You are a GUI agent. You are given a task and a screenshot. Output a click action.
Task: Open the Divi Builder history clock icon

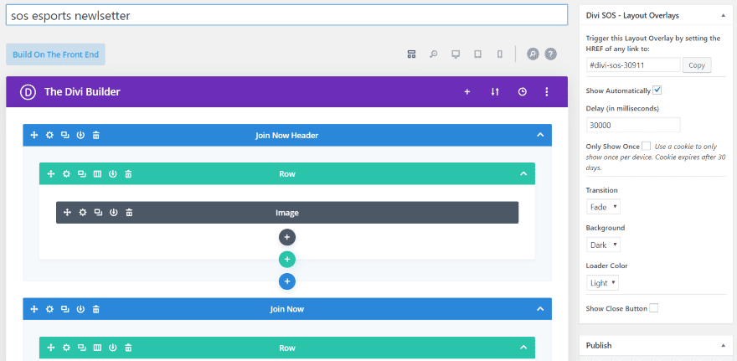point(523,91)
